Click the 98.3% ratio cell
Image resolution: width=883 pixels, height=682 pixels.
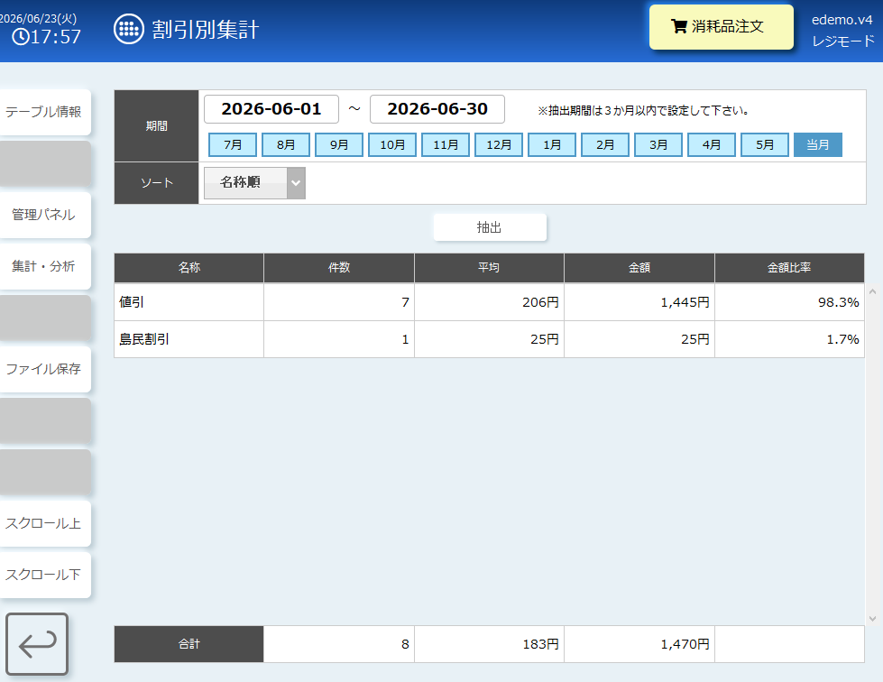(789, 302)
